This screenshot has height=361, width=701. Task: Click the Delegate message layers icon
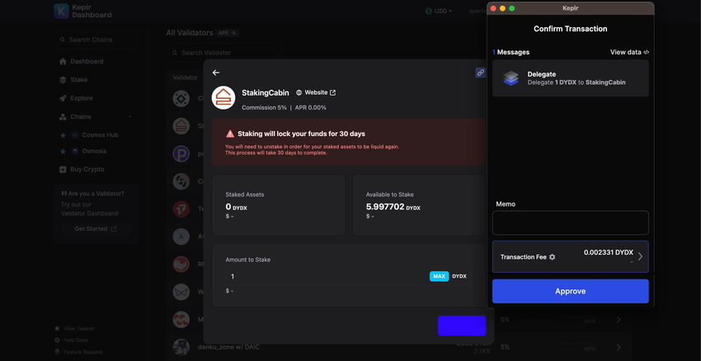[x=510, y=78]
